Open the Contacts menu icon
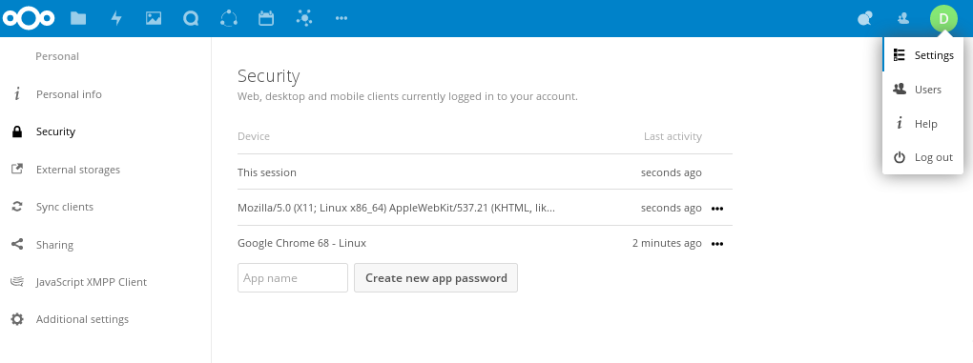This screenshot has height=363, width=973. pos(903,19)
